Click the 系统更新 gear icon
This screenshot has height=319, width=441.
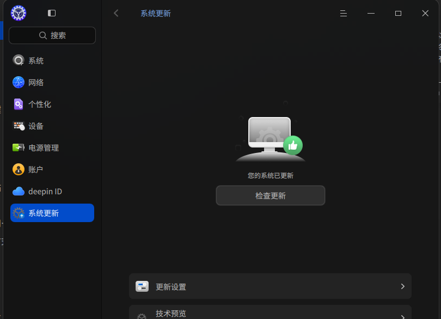point(19,213)
